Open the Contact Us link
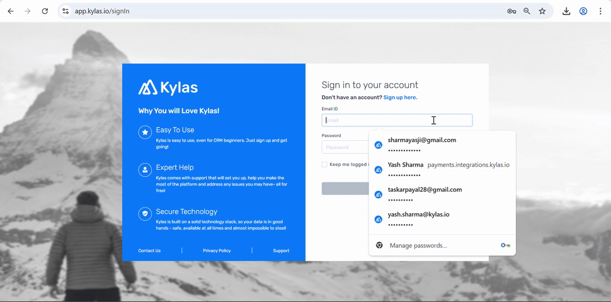This screenshot has height=302, width=611. click(x=149, y=250)
